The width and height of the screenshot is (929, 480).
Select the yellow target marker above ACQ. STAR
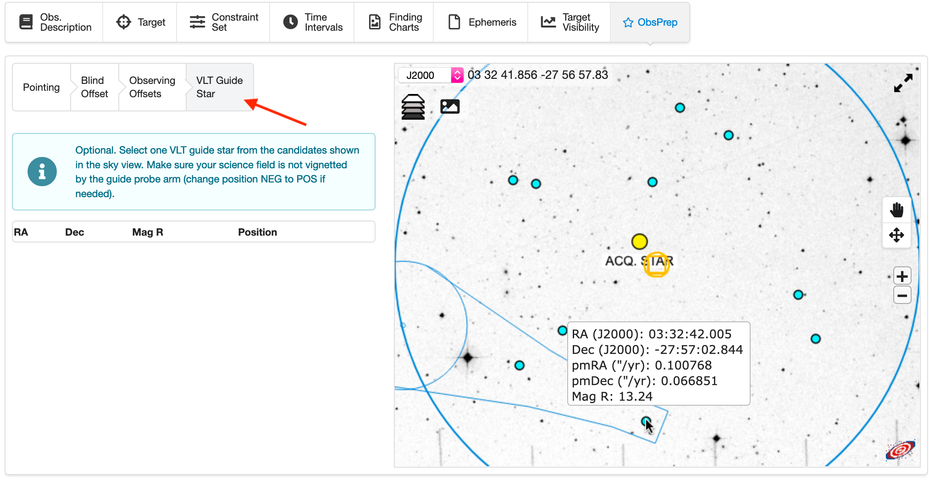pyautogui.click(x=639, y=241)
